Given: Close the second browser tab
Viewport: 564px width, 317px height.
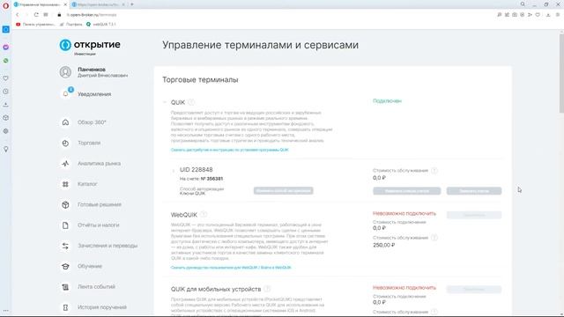Looking at the screenshot, I should [x=123, y=4].
